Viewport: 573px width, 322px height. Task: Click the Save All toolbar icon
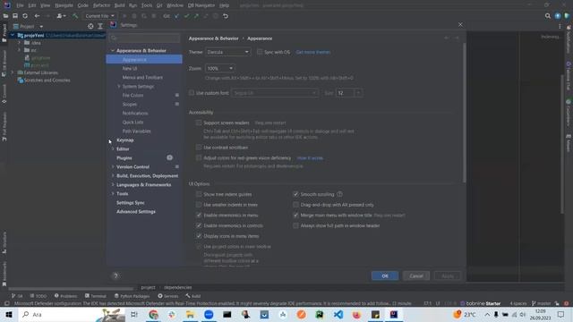[x=15, y=16]
